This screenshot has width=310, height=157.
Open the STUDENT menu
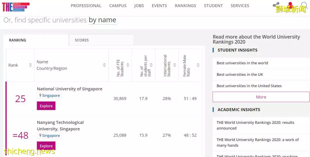213,6
